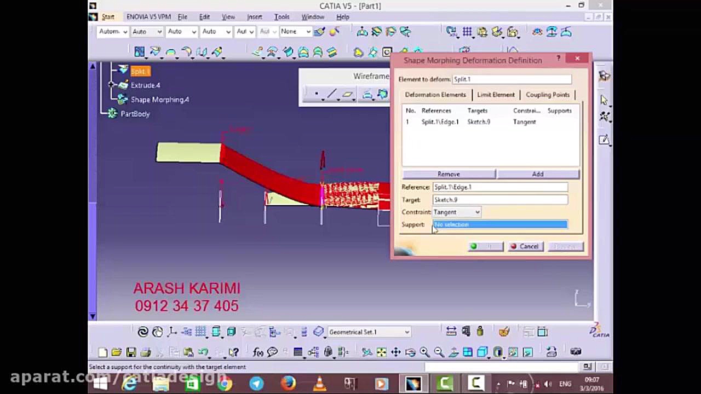Expand the Extrude.4 tree node
The width and height of the screenshot is (701, 394).
pos(112,85)
